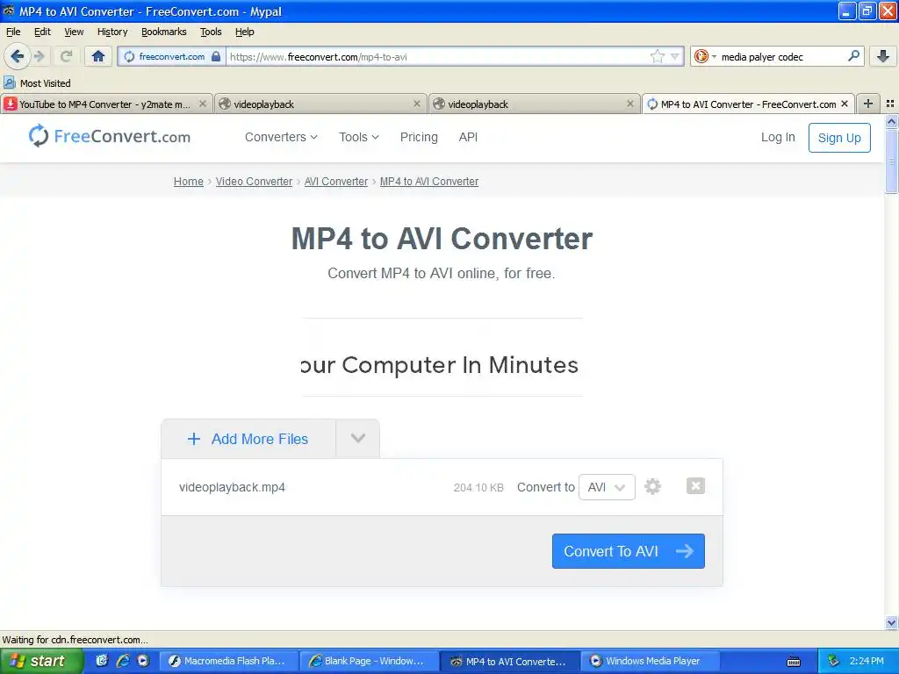The height and width of the screenshot is (674, 899).
Task: Click the media palyer codec search field
Action: pyautogui.click(x=782, y=57)
